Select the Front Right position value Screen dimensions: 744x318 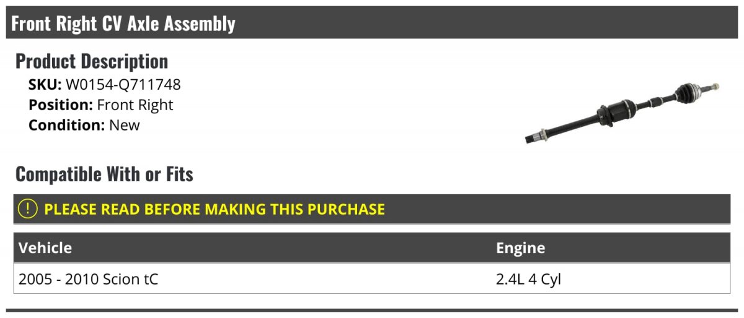[135, 105]
